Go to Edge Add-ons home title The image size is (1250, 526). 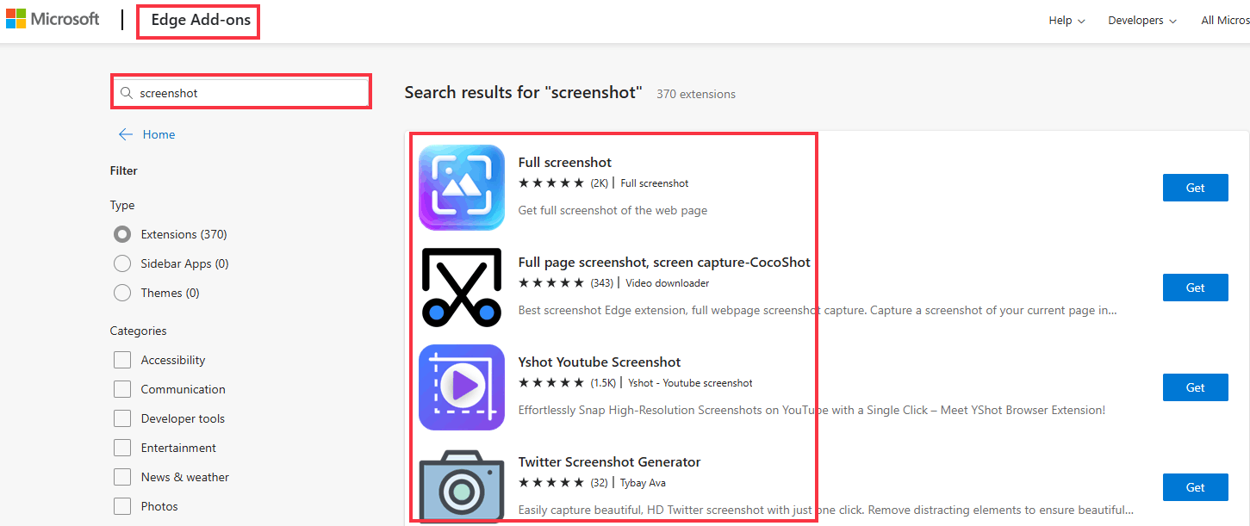[201, 21]
